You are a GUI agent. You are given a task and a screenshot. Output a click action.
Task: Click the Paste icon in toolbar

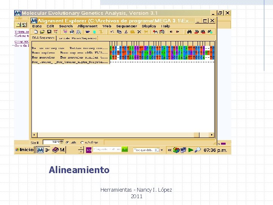(x=132, y=32)
